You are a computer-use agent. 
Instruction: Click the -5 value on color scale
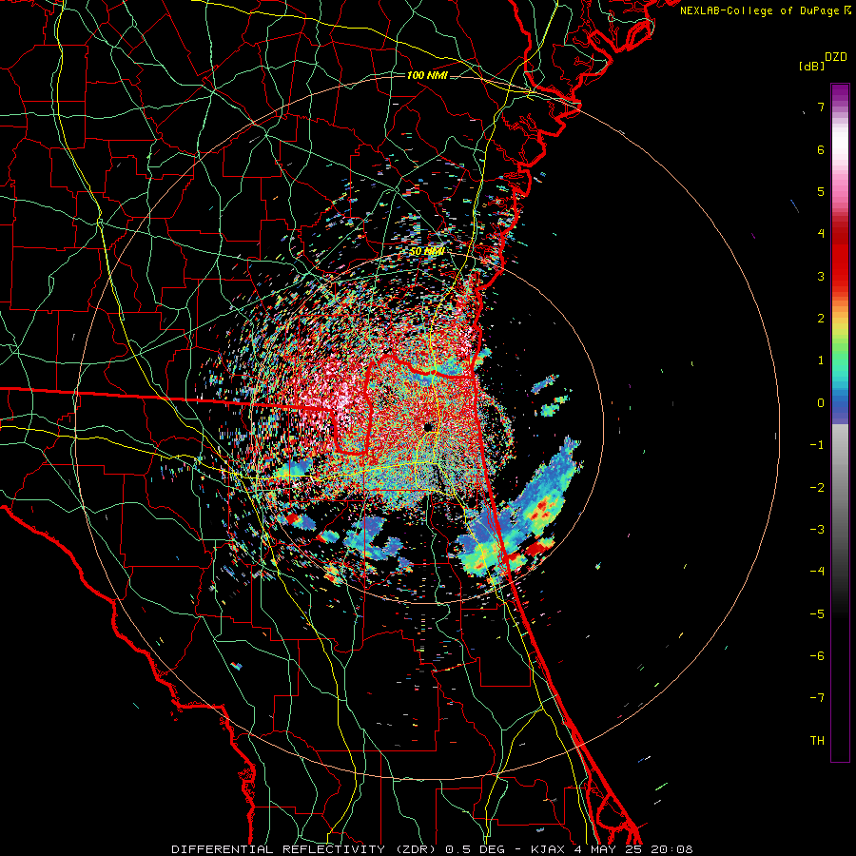[x=817, y=614]
